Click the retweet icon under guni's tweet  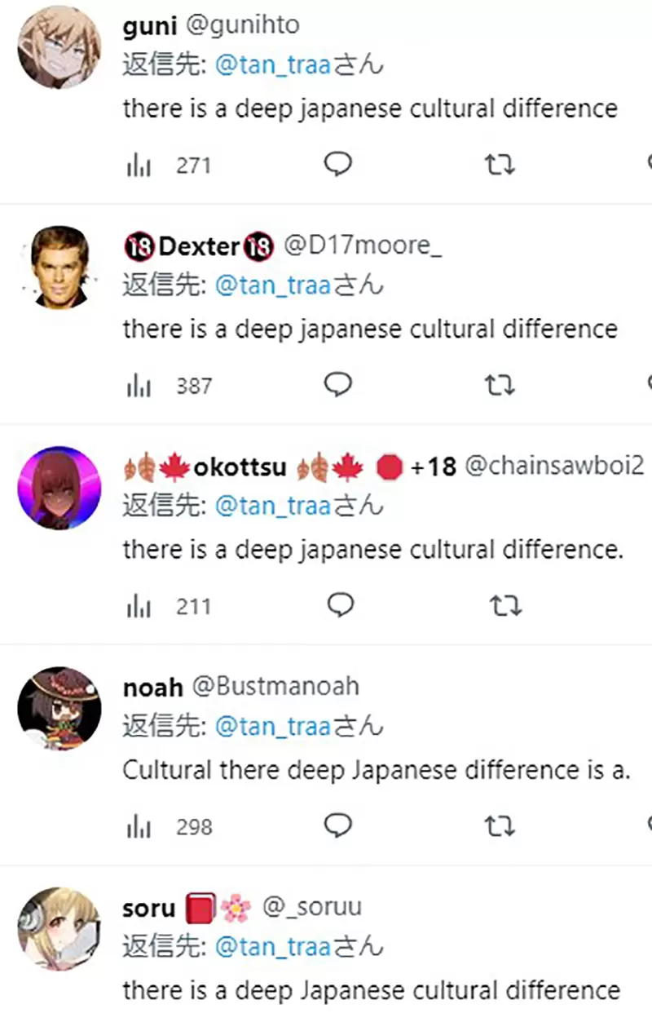click(499, 165)
